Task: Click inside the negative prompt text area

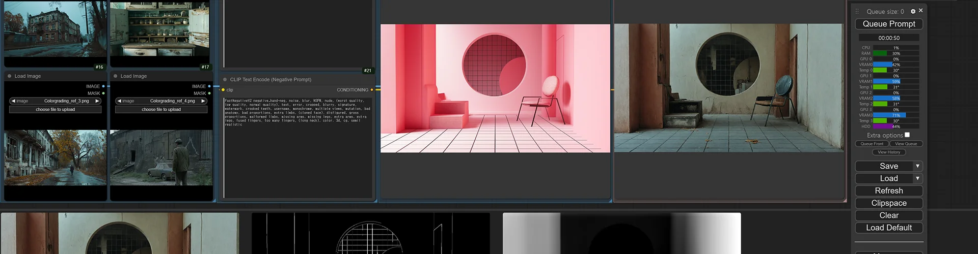Action: click(298, 147)
